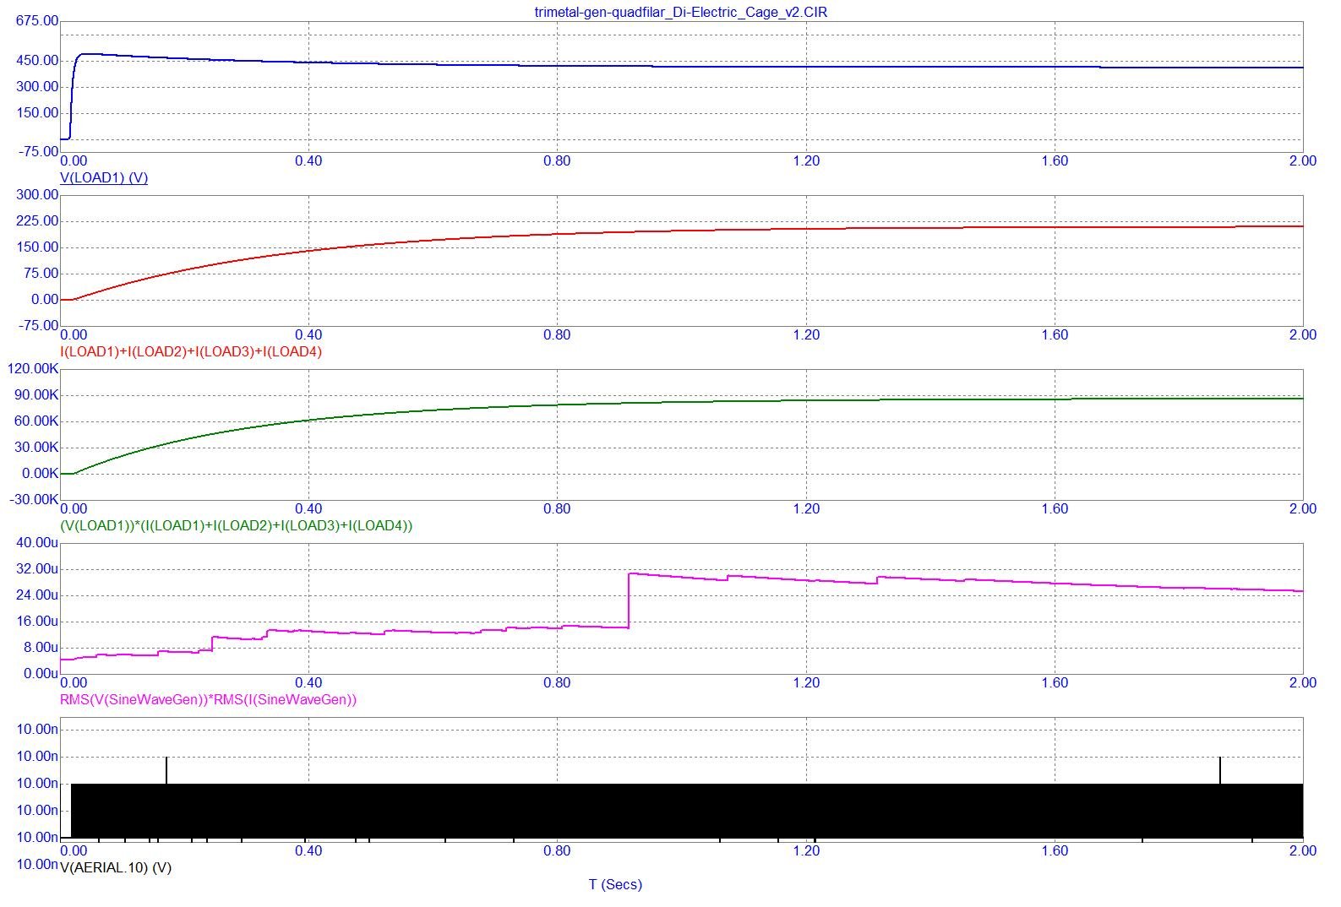
Task: Click the 16.00u y-axis value
Action: coord(37,622)
